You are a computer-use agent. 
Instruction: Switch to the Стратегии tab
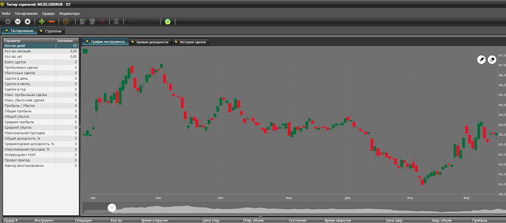[x=51, y=31]
